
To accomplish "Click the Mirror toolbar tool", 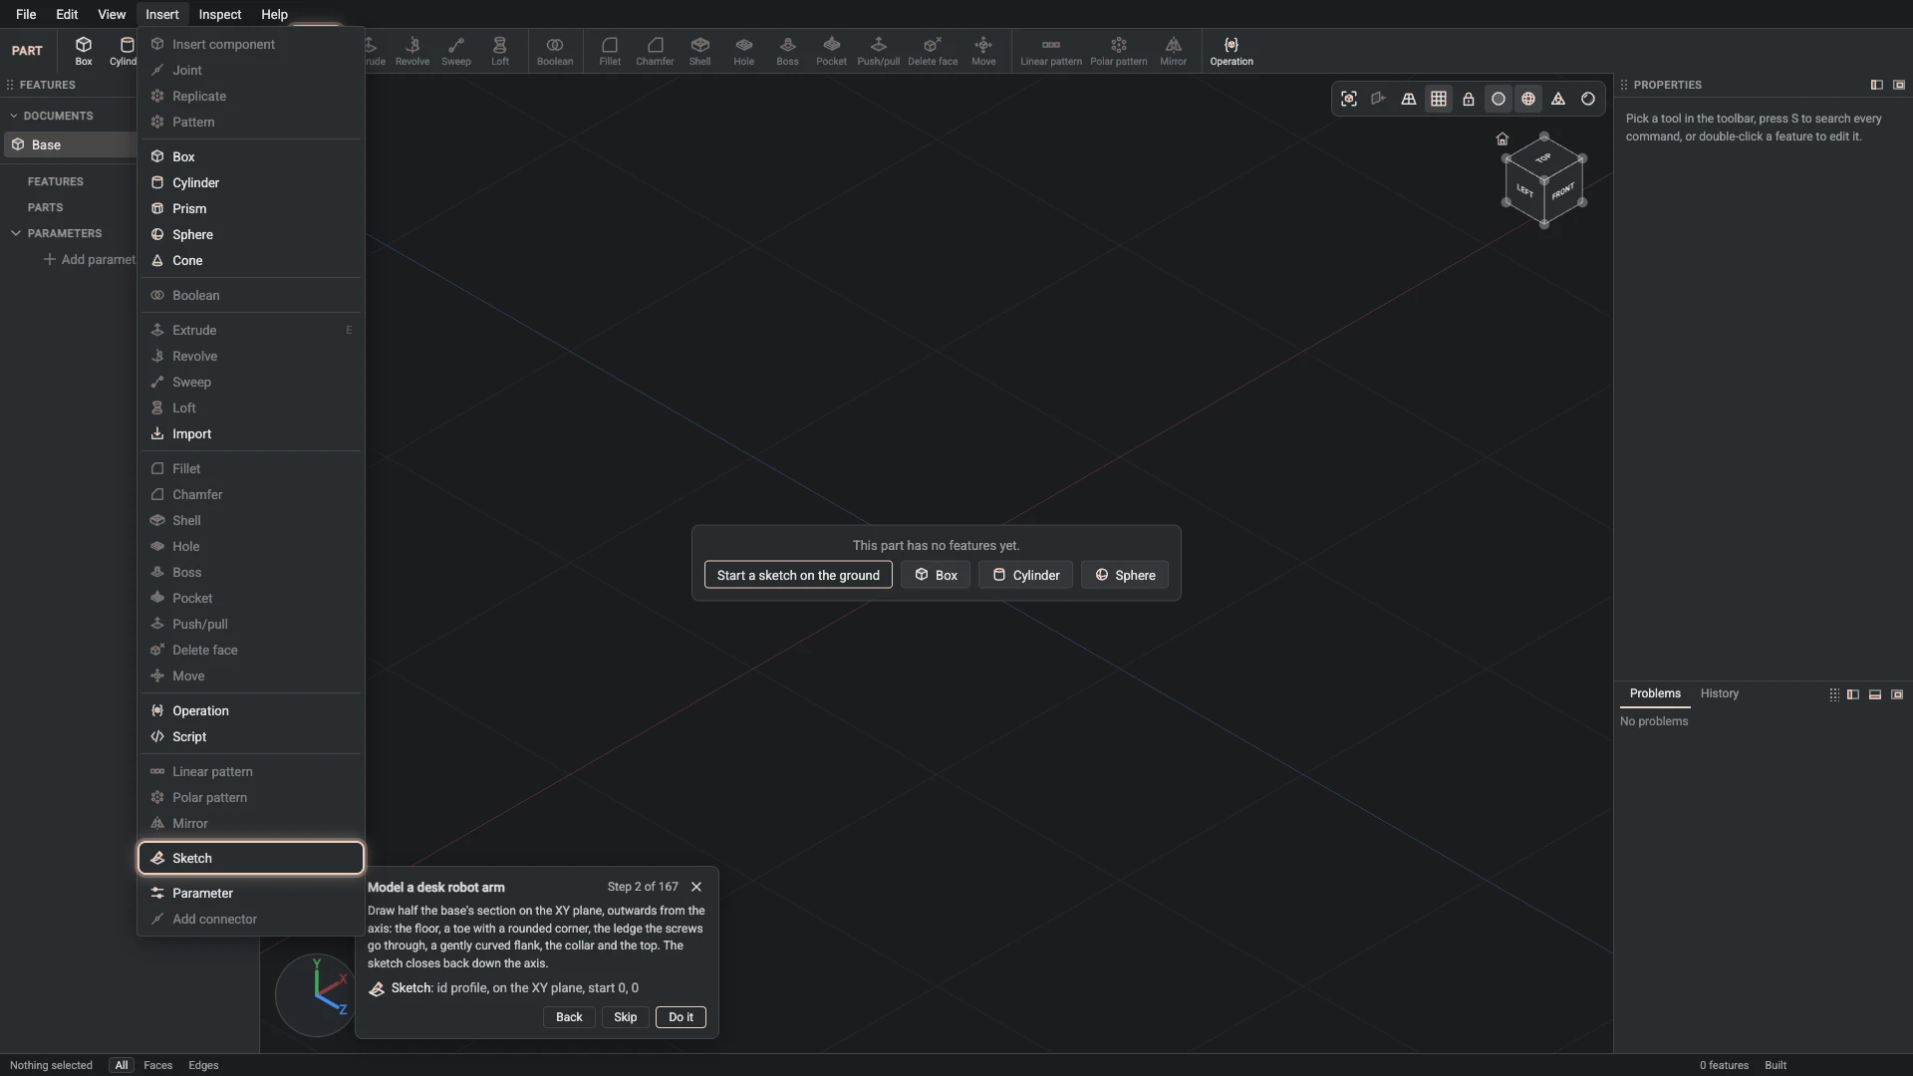I will pos(1174,51).
